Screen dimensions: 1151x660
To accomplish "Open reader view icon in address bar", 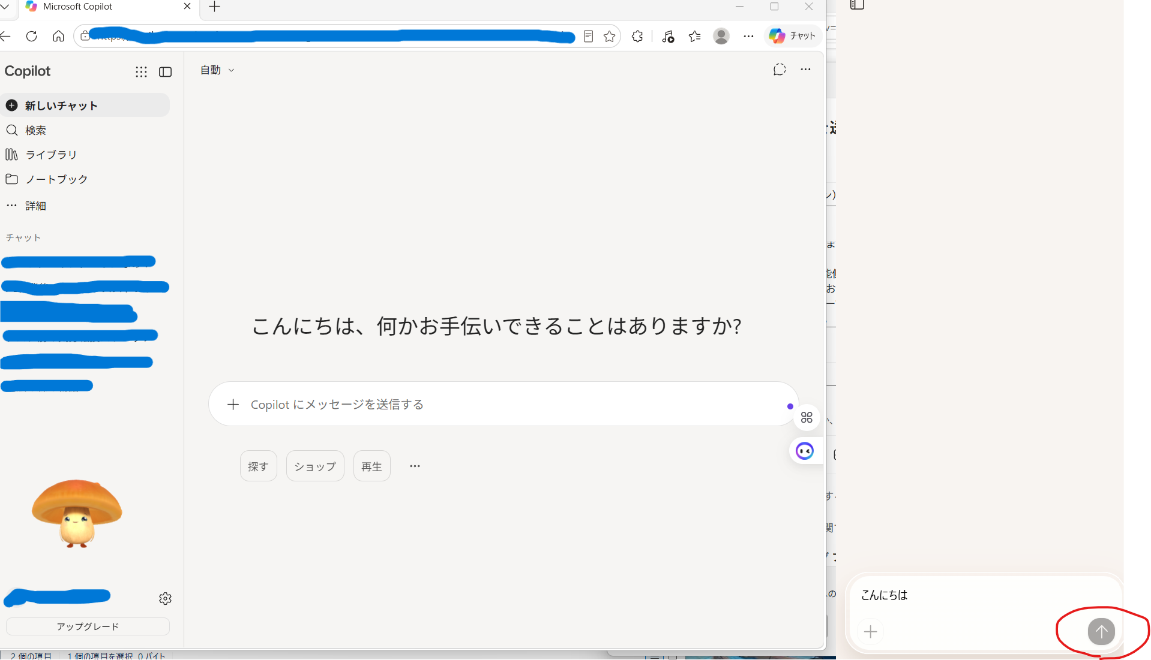I will click(588, 37).
